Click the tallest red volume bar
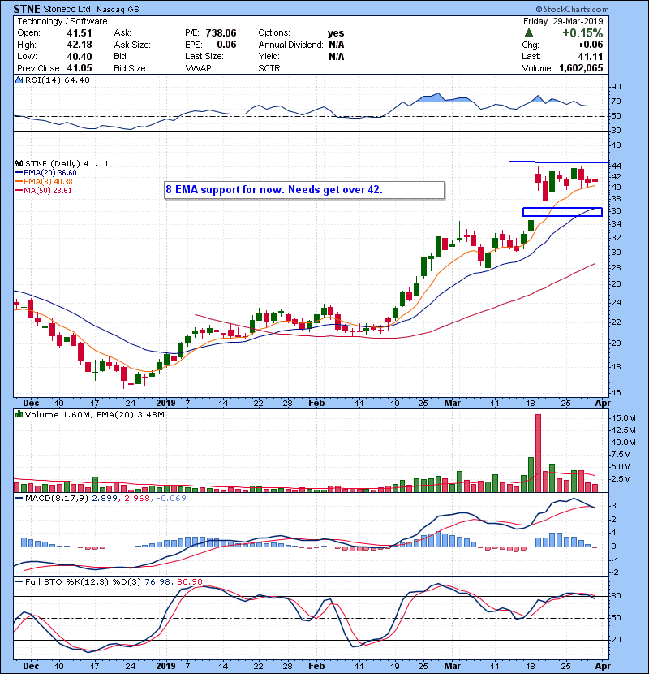The width and height of the screenshot is (649, 674). [x=538, y=453]
